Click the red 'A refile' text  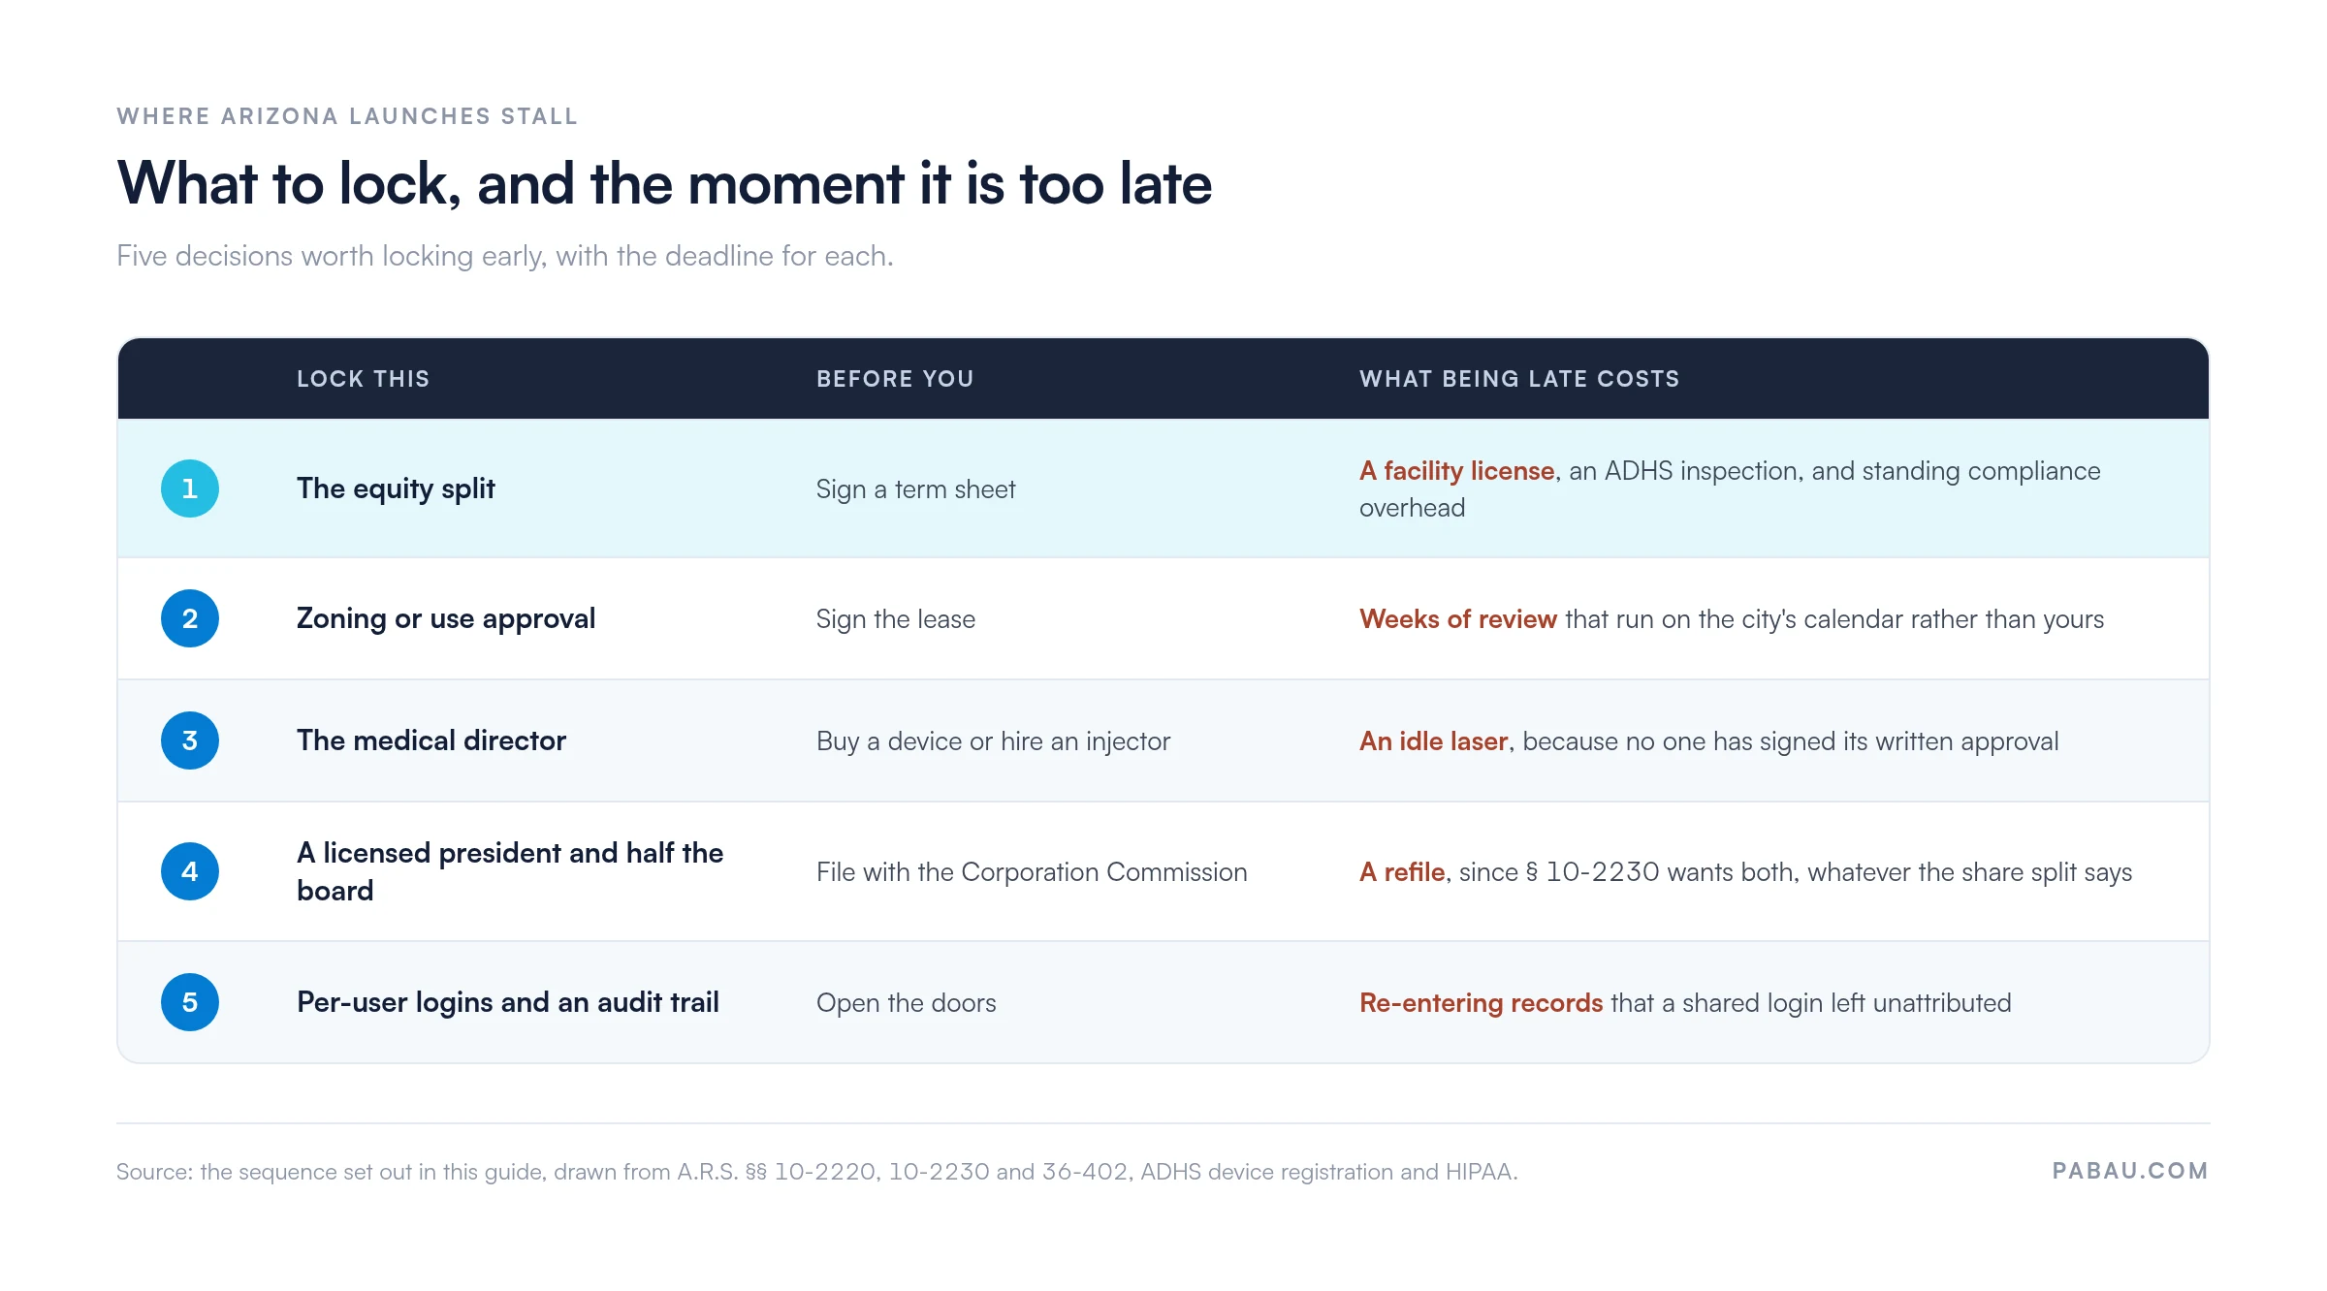1402,872
